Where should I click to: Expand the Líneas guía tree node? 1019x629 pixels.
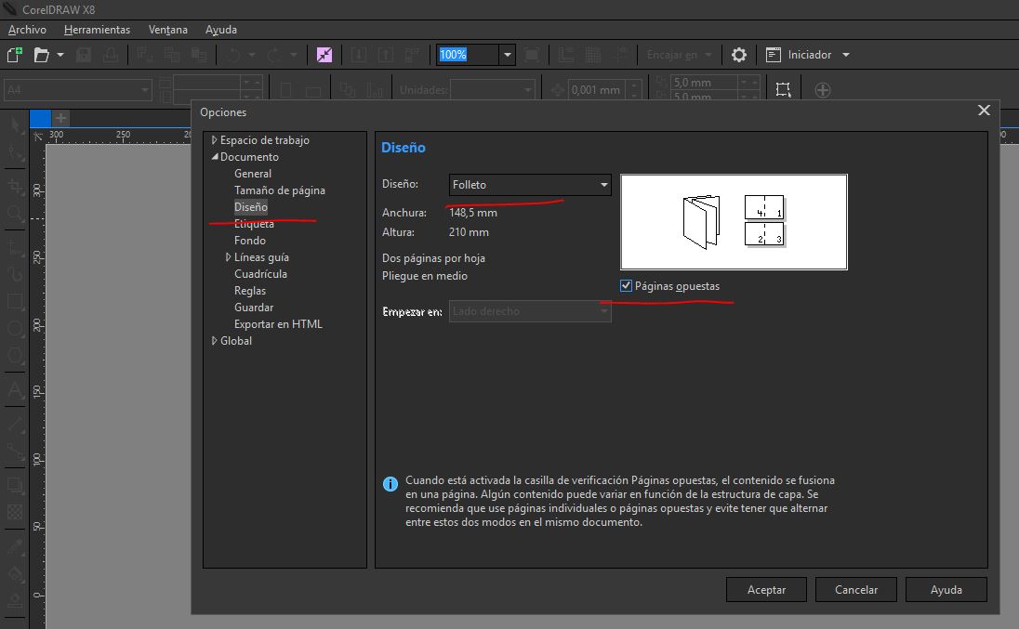229,257
